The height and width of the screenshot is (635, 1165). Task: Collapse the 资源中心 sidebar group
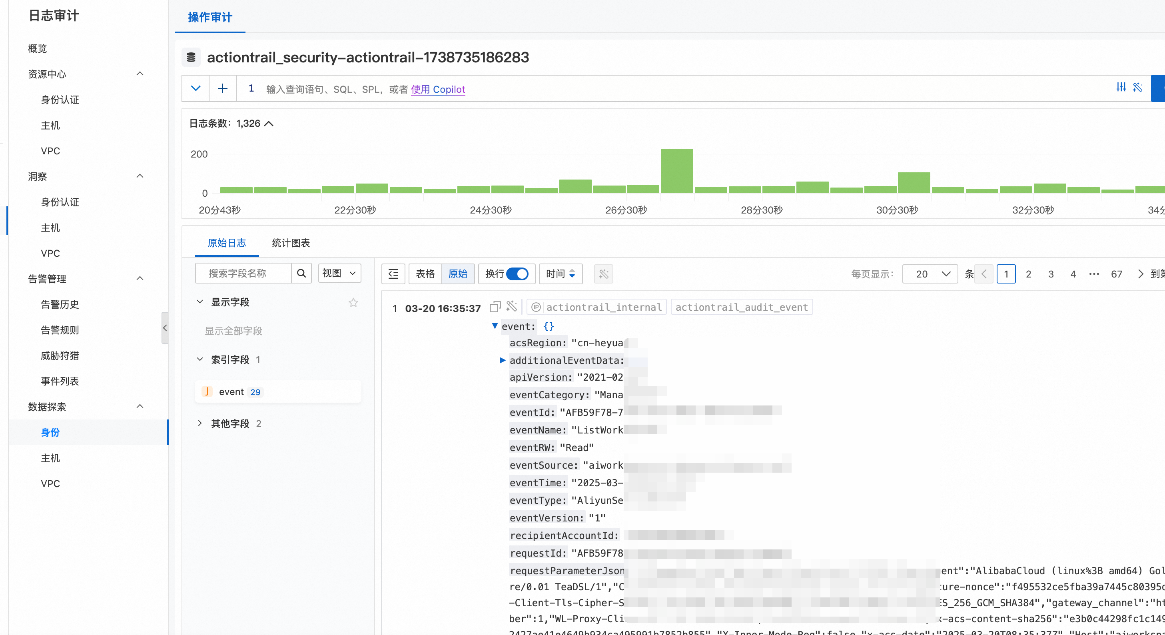(x=140, y=73)
